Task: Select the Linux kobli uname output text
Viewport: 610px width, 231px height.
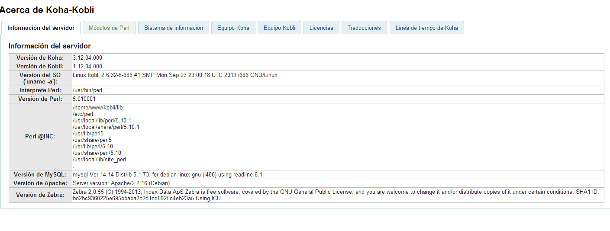Action: 175,75
